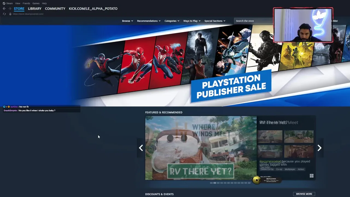This screenshot has width=350, height=197.
Task: Select the top-left screenshot thumbnail in featured capsule
Action: [270, 137]
